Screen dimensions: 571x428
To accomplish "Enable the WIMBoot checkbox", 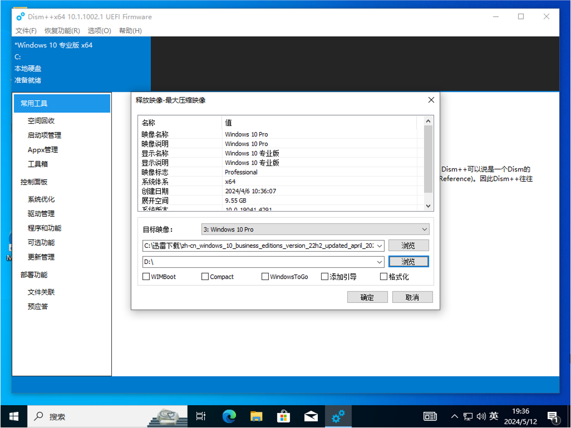I will click(x=147, y=276).
